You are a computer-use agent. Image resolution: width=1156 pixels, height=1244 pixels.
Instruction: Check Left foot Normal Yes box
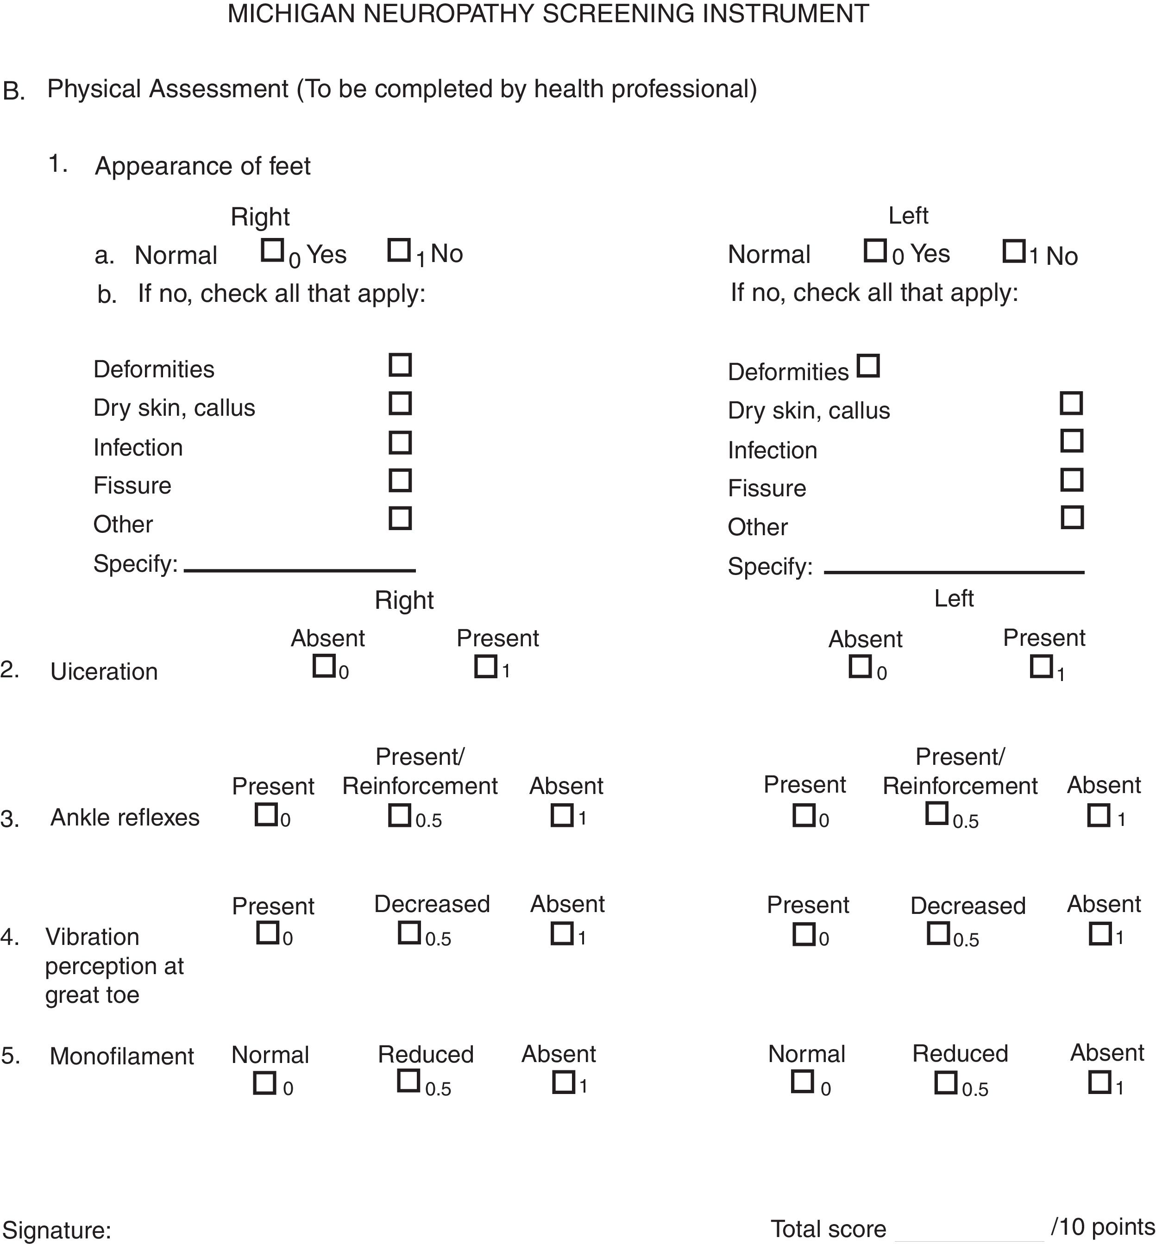[x=874, y=250]
